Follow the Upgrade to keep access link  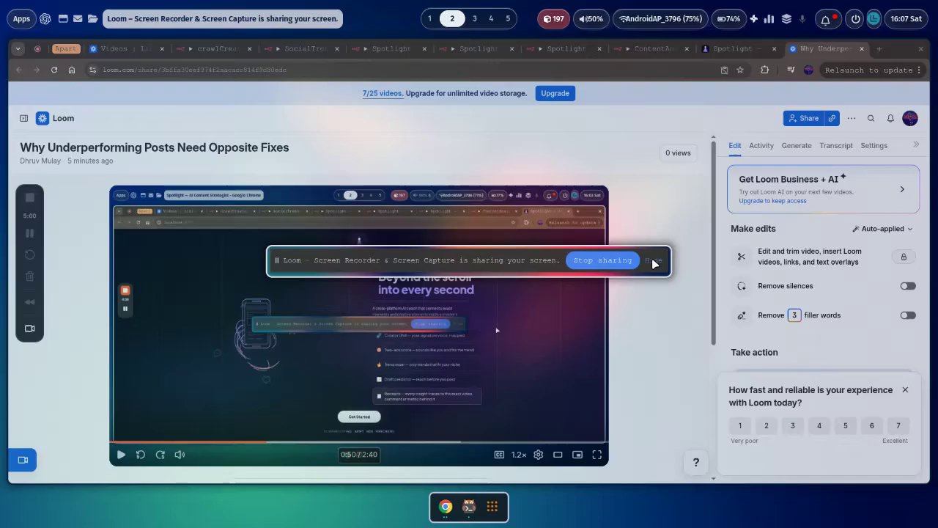[772, 201]
